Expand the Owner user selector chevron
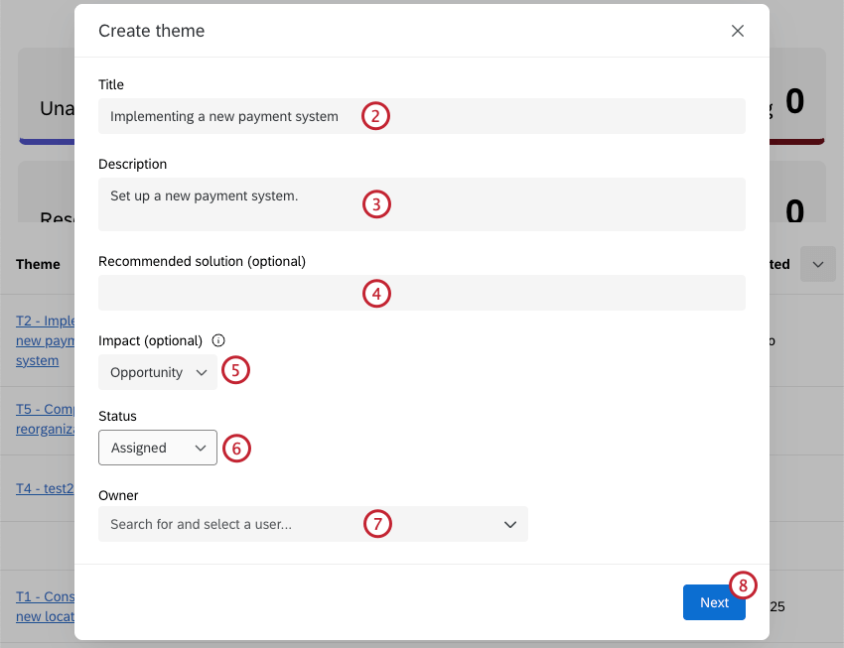This screenshot has height=648, width=844. click(x=510, y=524)
